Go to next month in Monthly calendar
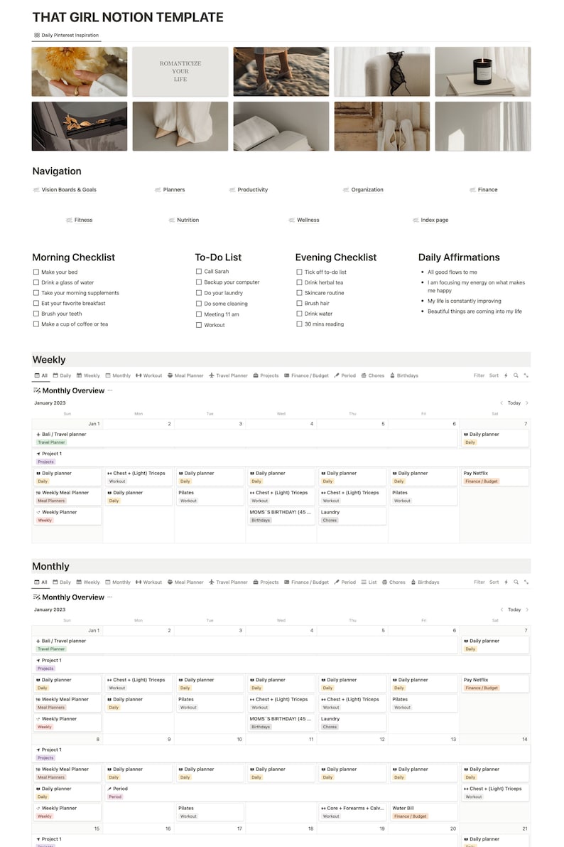 [527, 610]
